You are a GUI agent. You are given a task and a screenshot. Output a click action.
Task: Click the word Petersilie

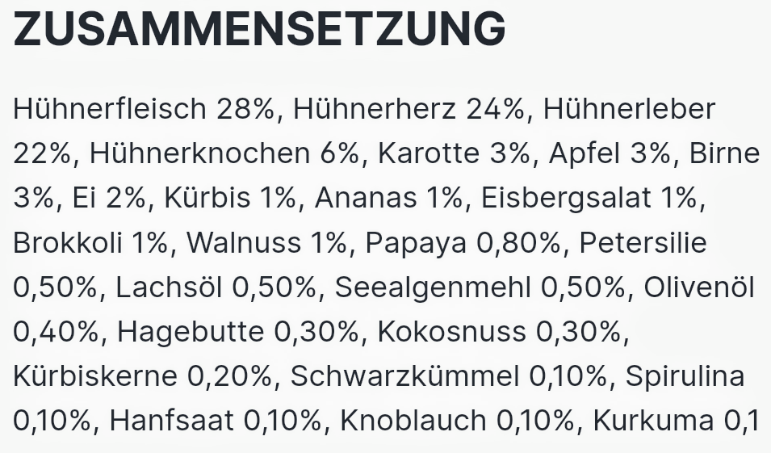point(643,242)
